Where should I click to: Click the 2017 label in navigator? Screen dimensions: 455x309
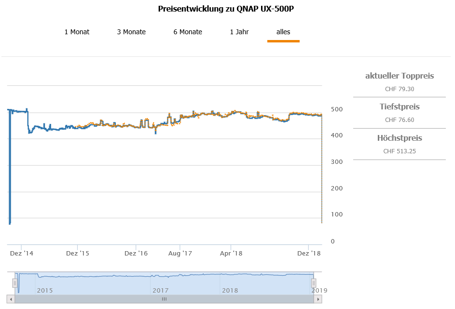click(161, 290)
